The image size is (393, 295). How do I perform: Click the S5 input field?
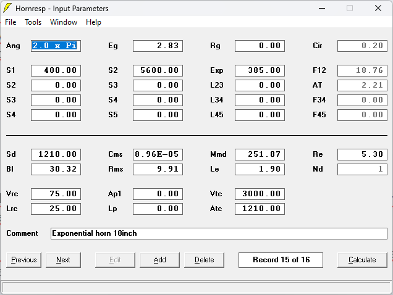[158, 115]
